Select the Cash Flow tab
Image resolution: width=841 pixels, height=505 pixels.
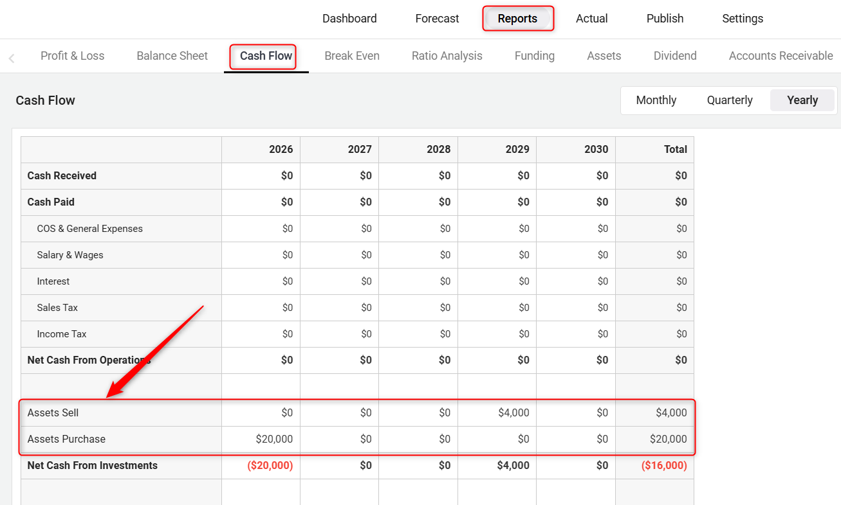click(x=266, y=56)
